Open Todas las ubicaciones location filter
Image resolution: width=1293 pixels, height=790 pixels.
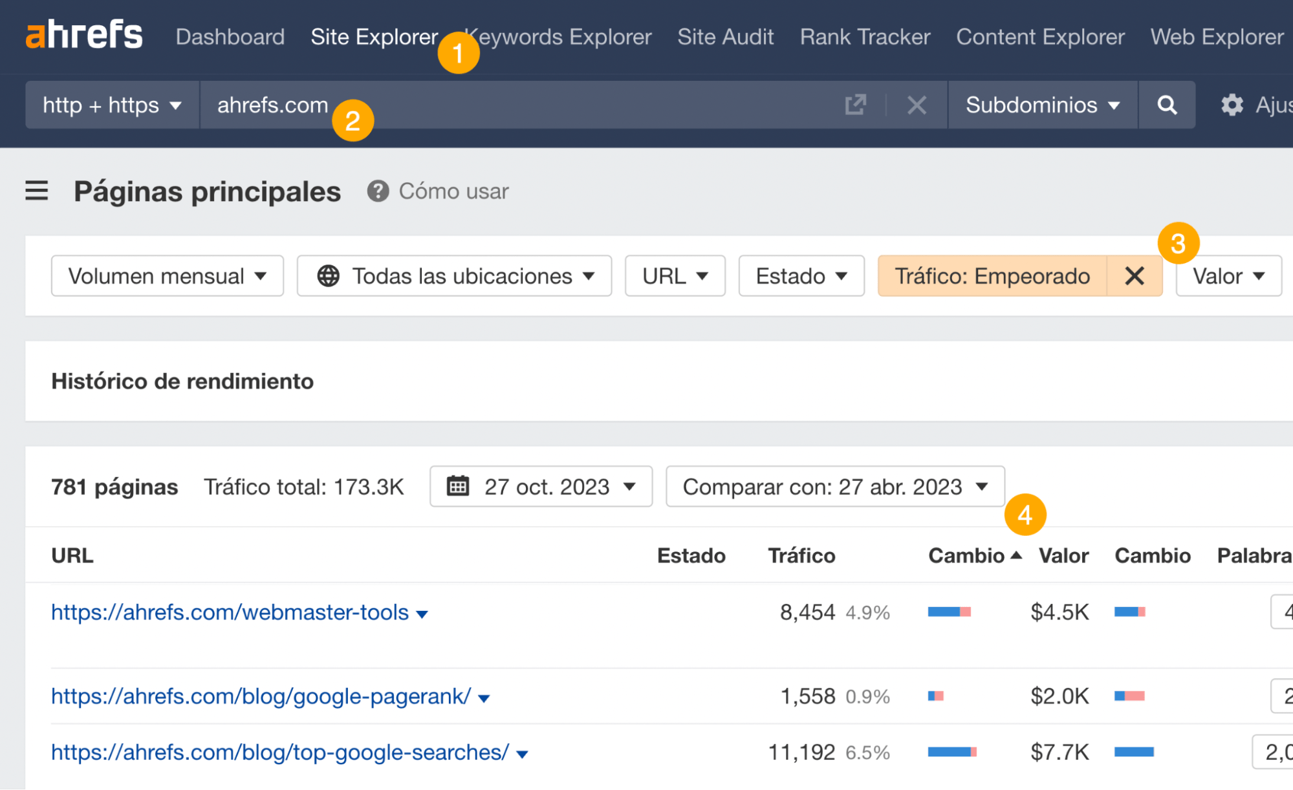point(454,276)
